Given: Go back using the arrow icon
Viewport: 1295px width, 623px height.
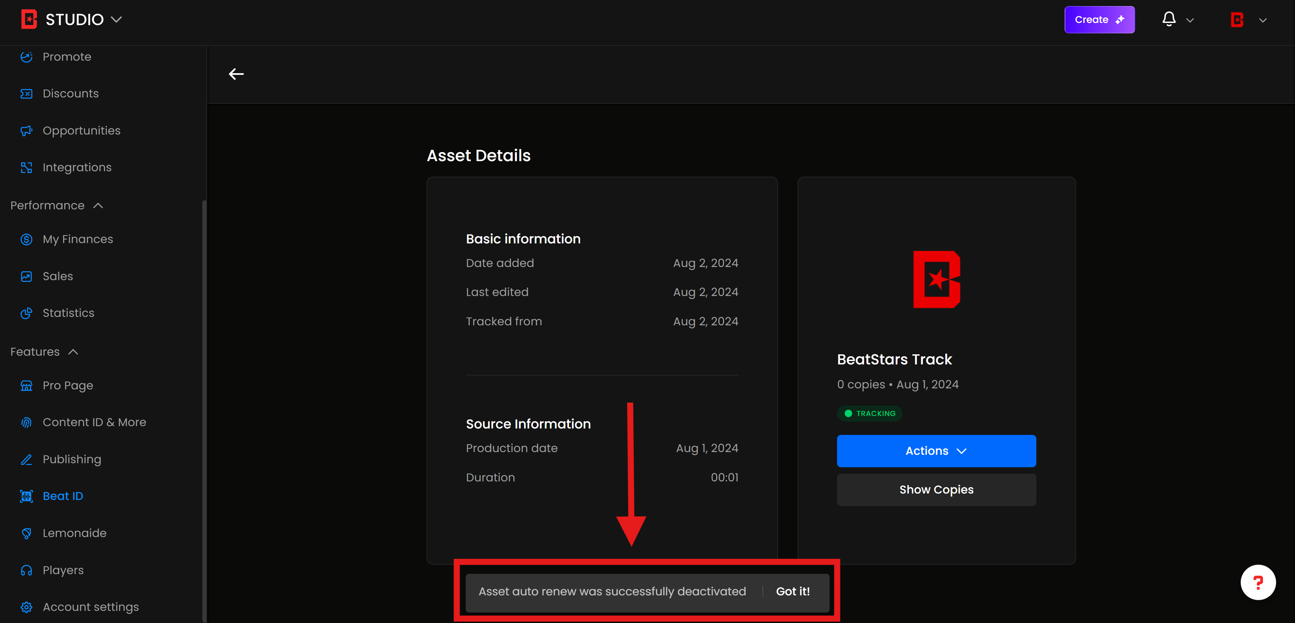Looking at the screenshot, I should [x=236, y=75].
